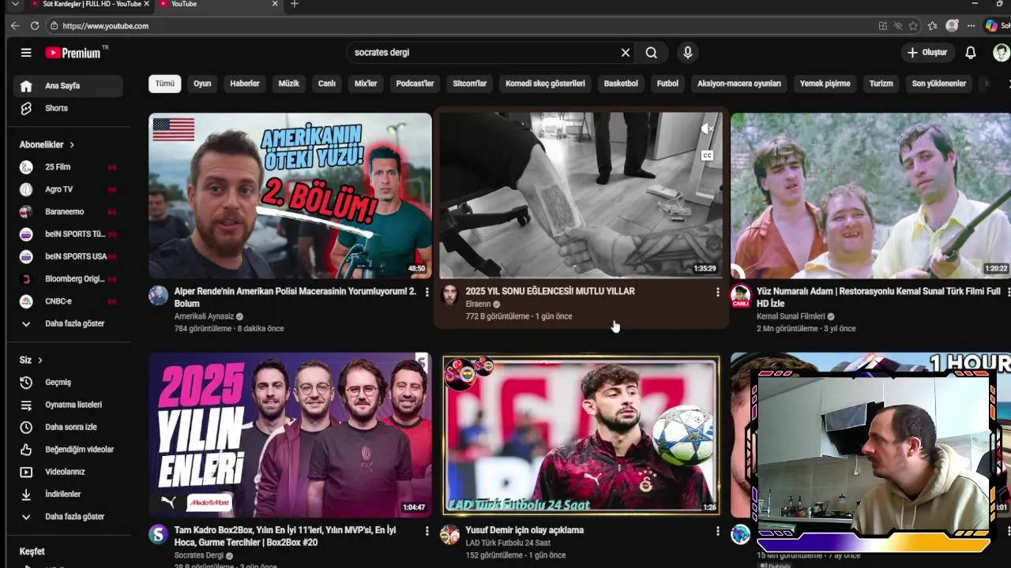This screenshot has width=1011, height=568.
Task: Select the Son yüklenenler filter chip
Action: (939, 84)
